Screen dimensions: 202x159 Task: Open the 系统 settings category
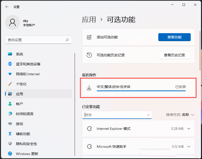(x=38, y=54)
